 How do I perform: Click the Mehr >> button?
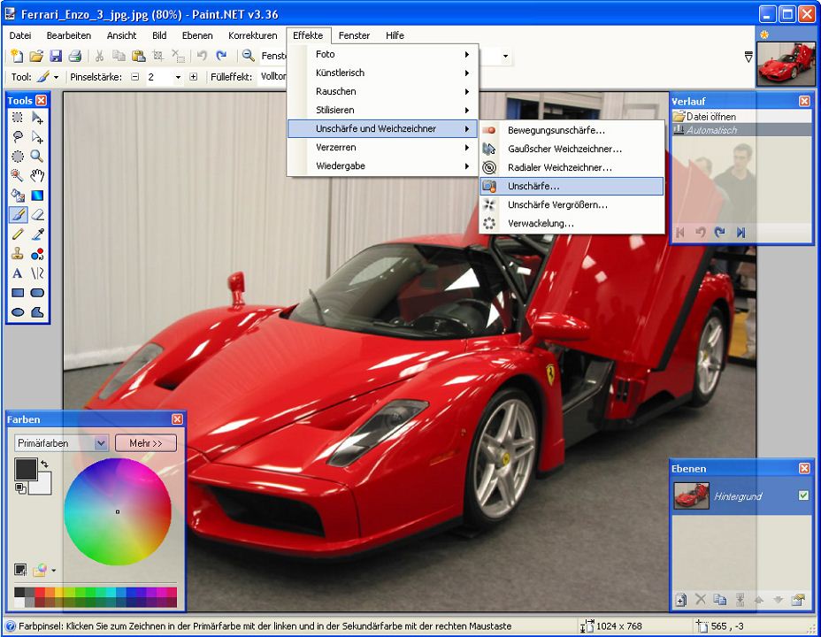click(146, 443)
